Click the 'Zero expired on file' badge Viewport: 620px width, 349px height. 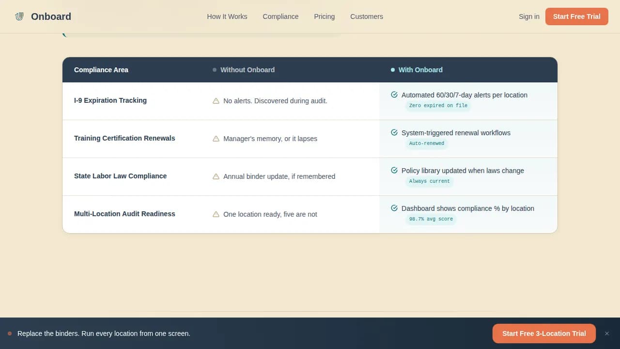pos(438,106)
